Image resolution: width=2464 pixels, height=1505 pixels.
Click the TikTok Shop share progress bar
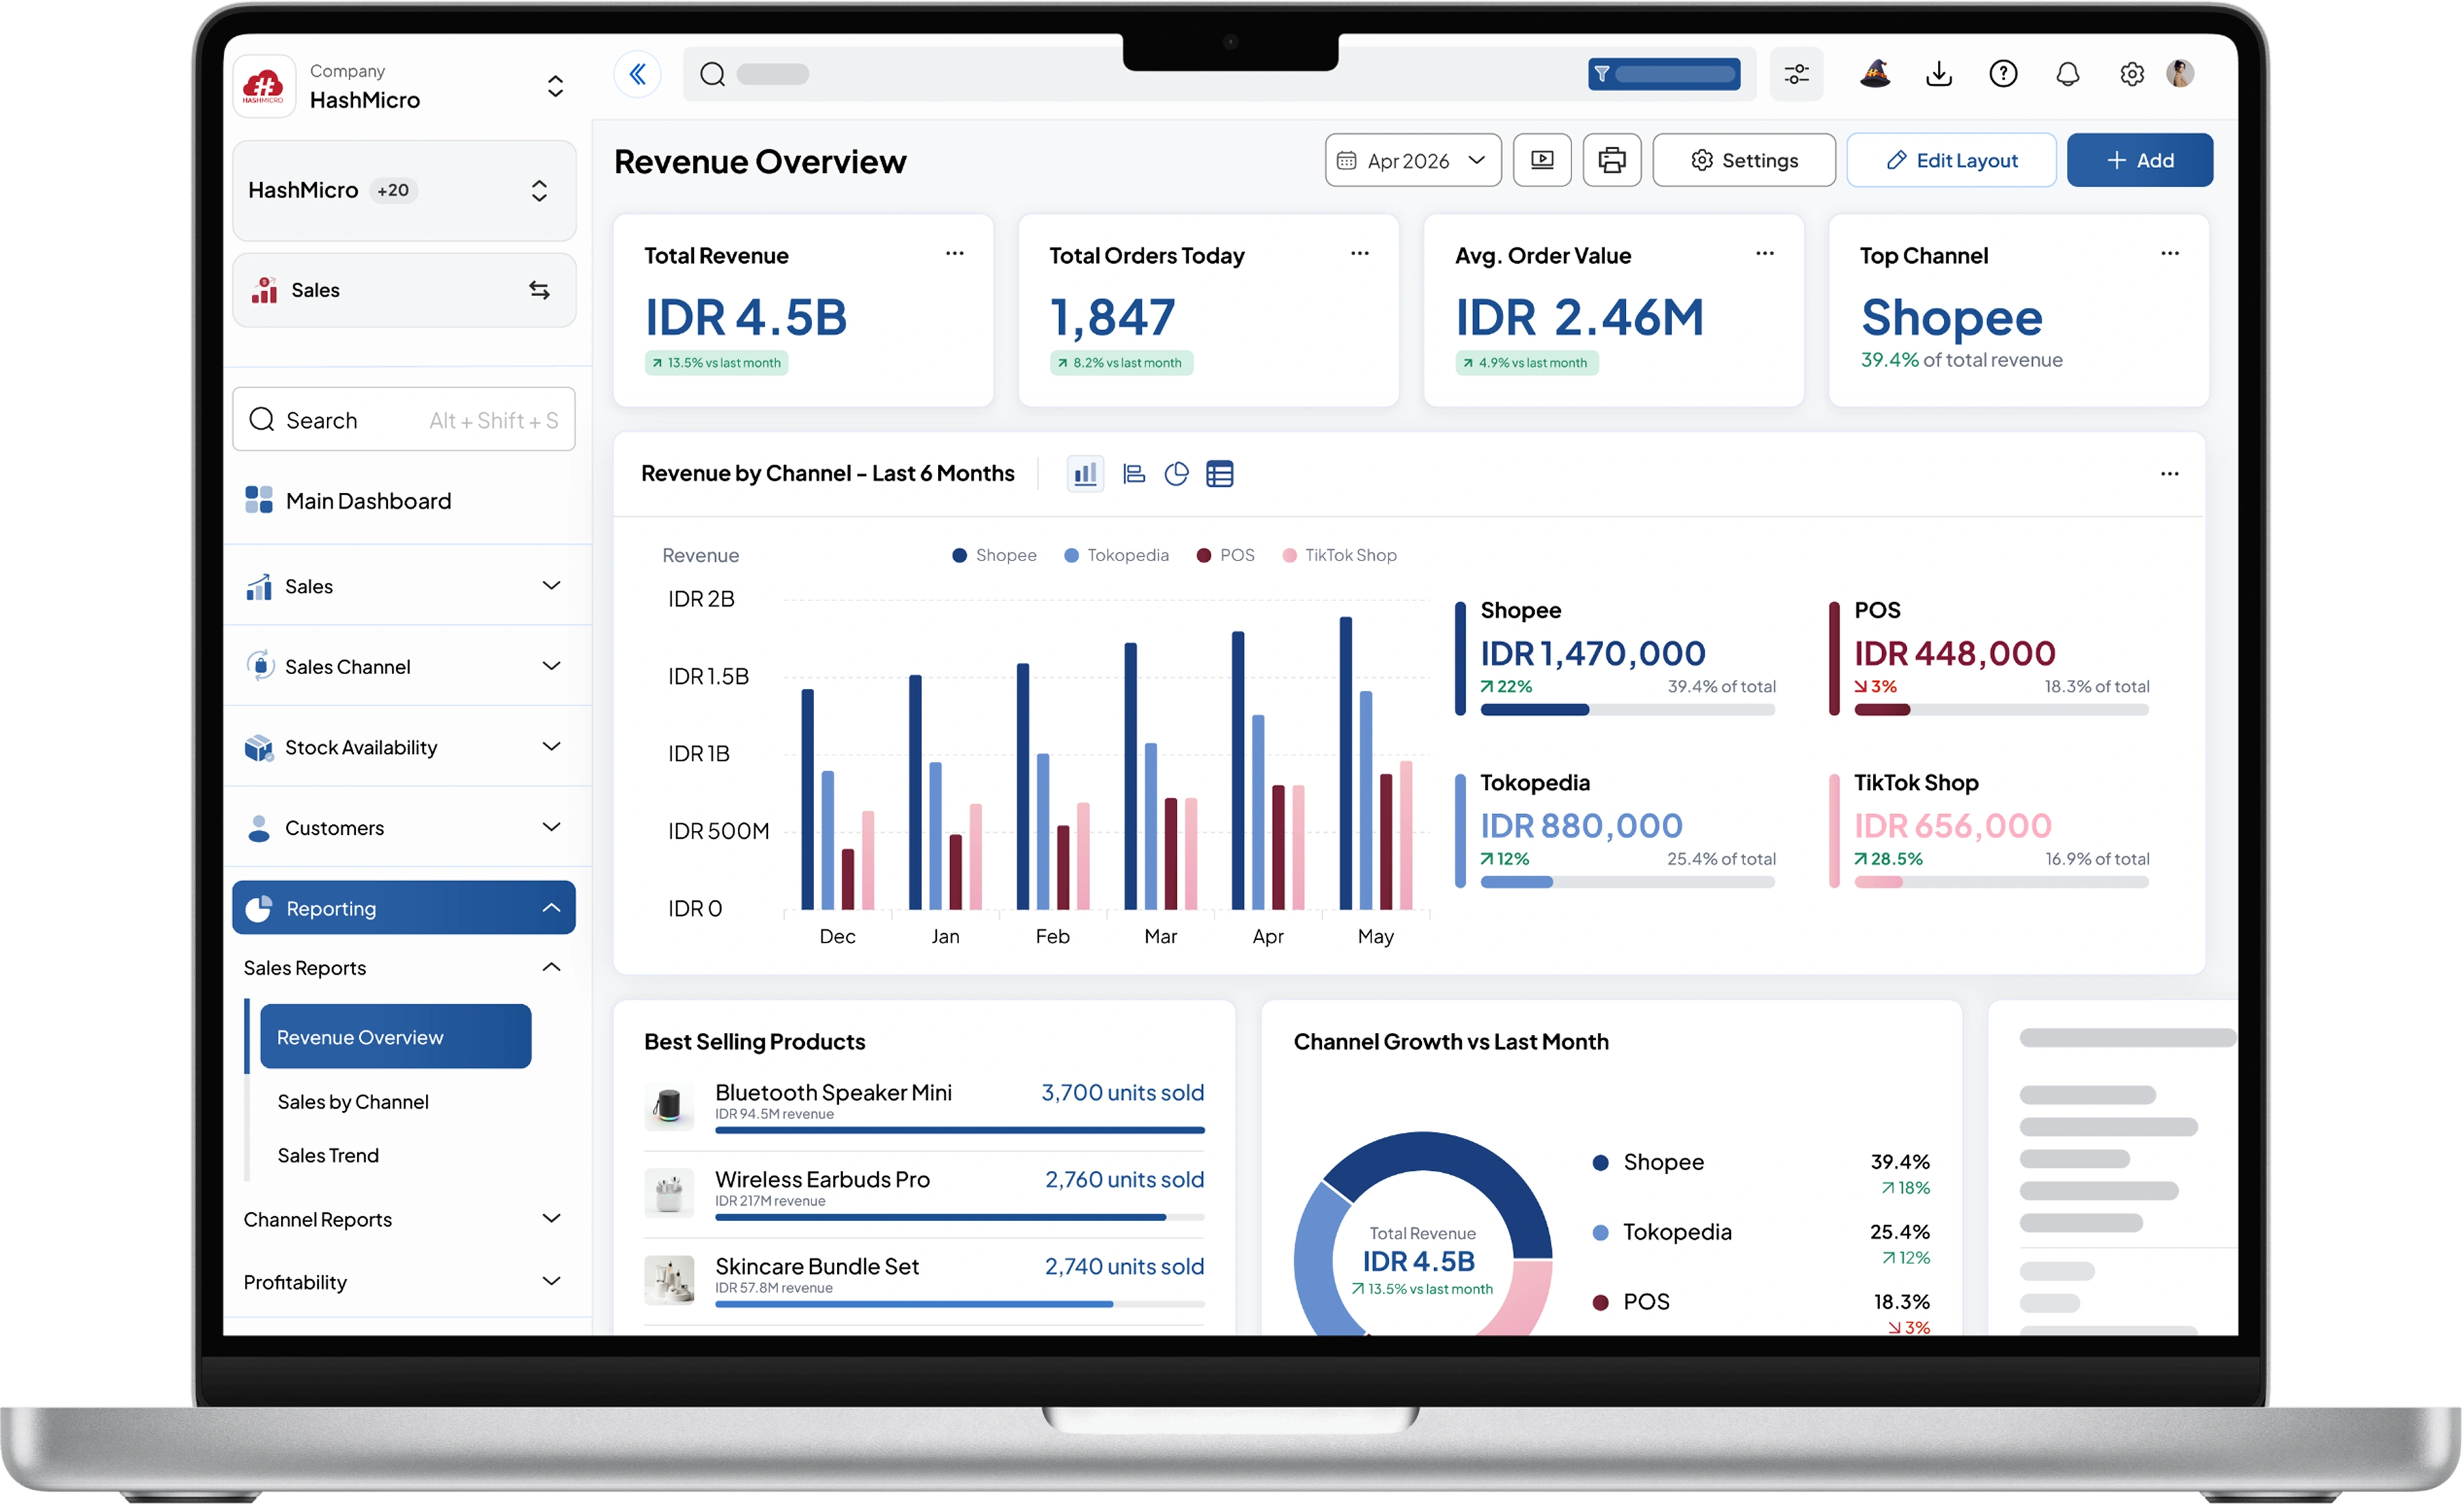(x=2002, y=883)
